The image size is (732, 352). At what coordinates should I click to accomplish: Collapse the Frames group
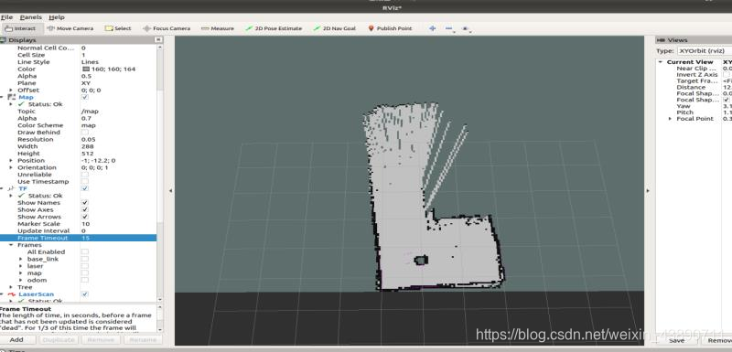pos(11,245)
